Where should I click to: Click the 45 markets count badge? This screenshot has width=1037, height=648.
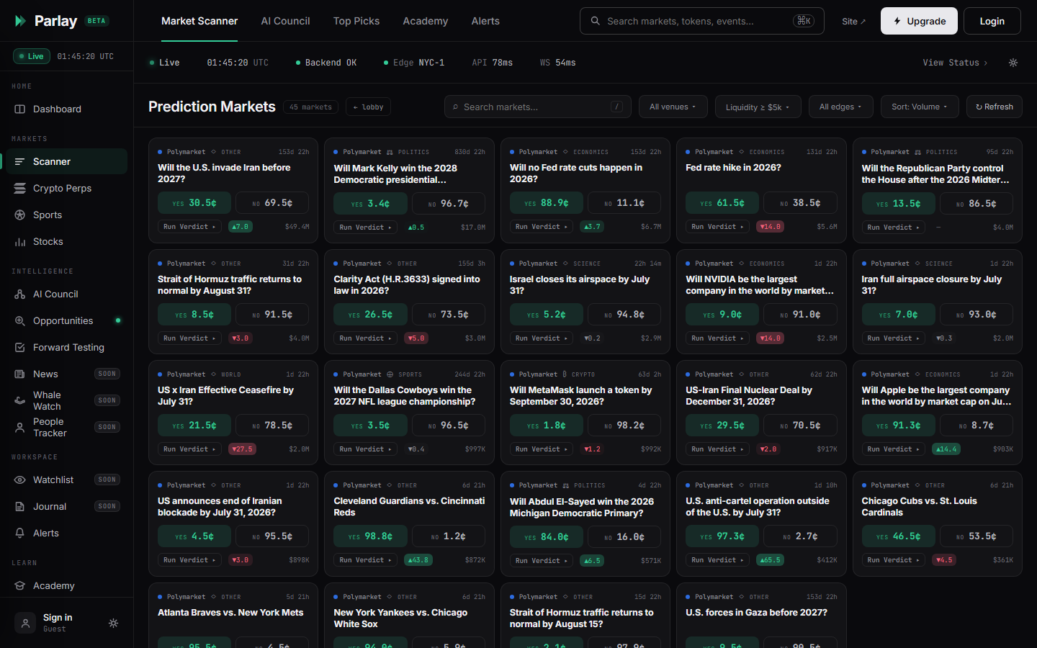pos(310,107)
